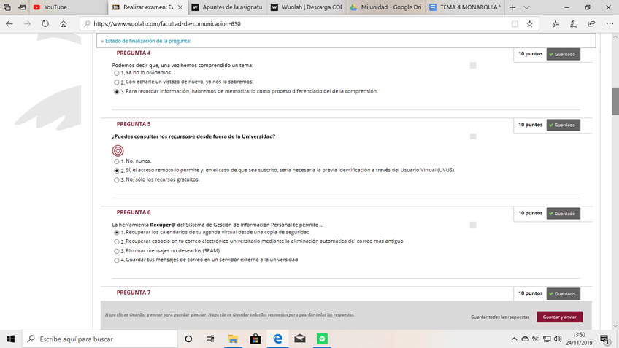Show hidden system tray icons
This screenshot has width=619, height=348.
pos(513,339)
